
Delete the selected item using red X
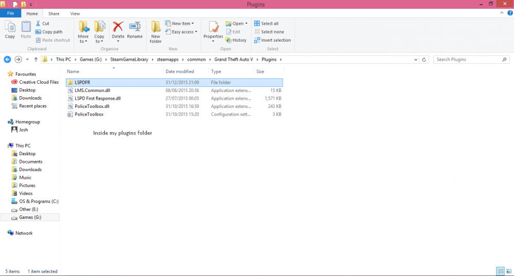coord(118,30)
